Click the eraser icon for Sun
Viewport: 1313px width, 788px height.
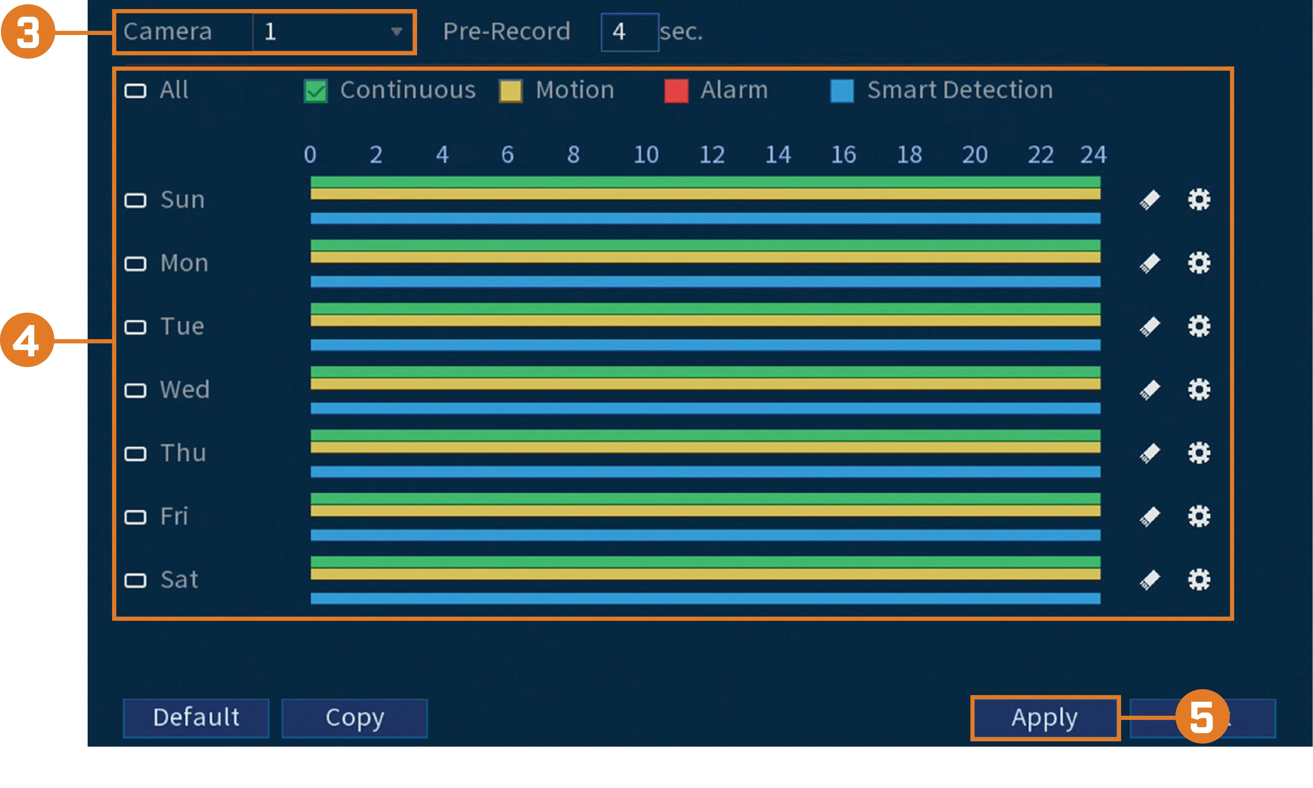coord(1149,200)
